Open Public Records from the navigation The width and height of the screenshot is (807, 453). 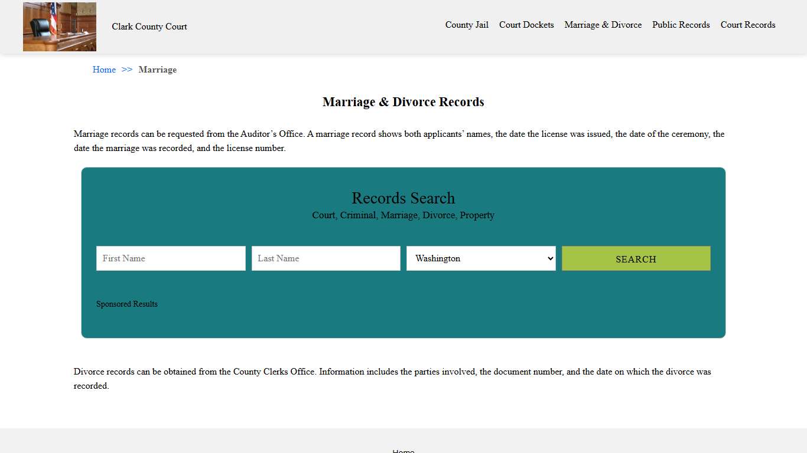click(x=681, y=25)
